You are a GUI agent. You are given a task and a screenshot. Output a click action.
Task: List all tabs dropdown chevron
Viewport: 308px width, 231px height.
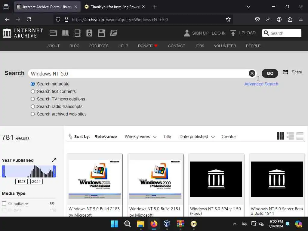click(x=248, y=7)
